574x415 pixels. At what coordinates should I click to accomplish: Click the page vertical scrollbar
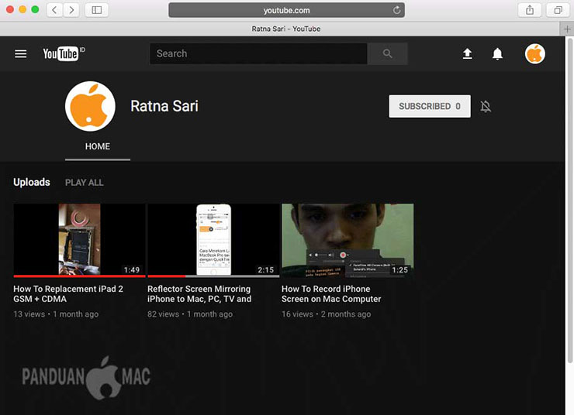(x=569, y=201)
